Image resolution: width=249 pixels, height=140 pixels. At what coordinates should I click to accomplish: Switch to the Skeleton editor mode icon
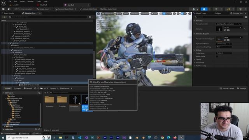click(x=194, y=9)
